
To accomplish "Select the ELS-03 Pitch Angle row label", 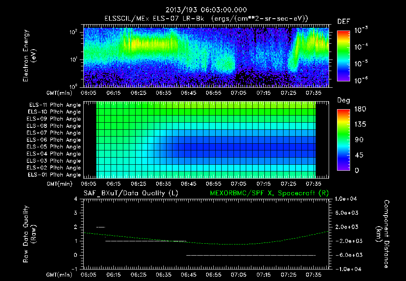I will pyautogui.click(x=54, y=161).
